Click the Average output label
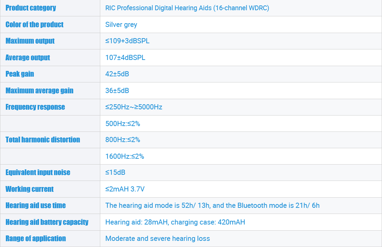382x247 pixels. [28, 58]
